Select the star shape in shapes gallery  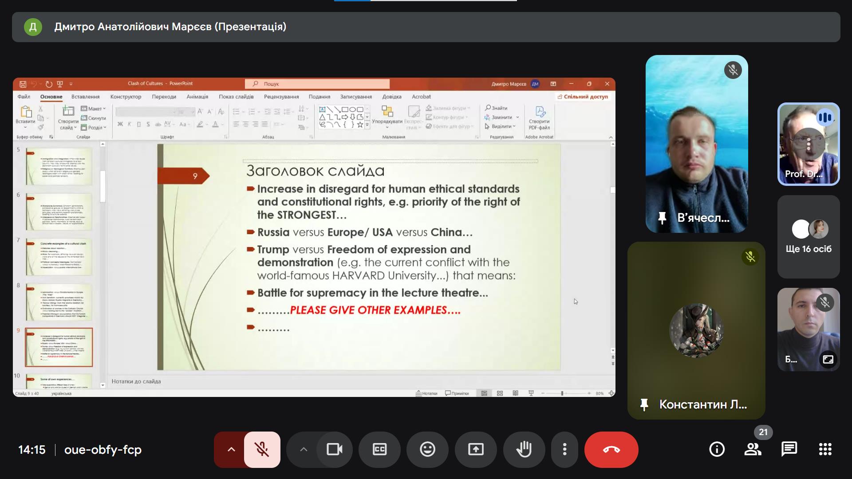tap(360, 125)
